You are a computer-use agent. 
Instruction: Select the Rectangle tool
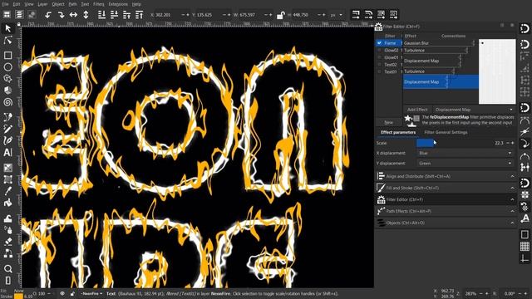7,55
